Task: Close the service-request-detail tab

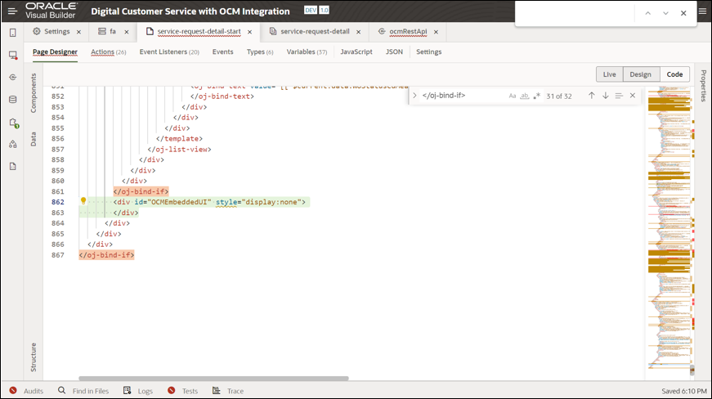Action: [358, 32]
